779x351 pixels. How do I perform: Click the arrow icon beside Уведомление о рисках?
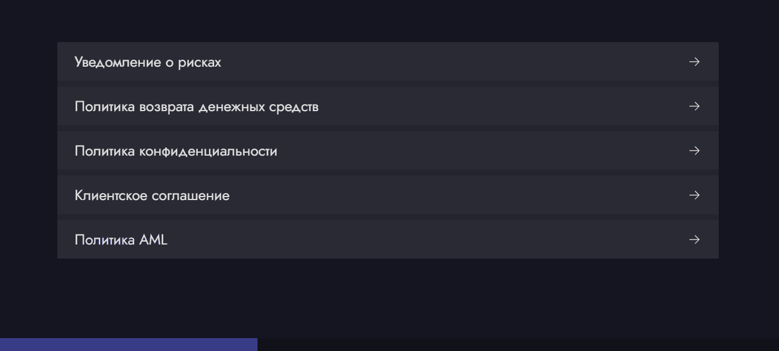pyautogui.click(x=694, y=62)
